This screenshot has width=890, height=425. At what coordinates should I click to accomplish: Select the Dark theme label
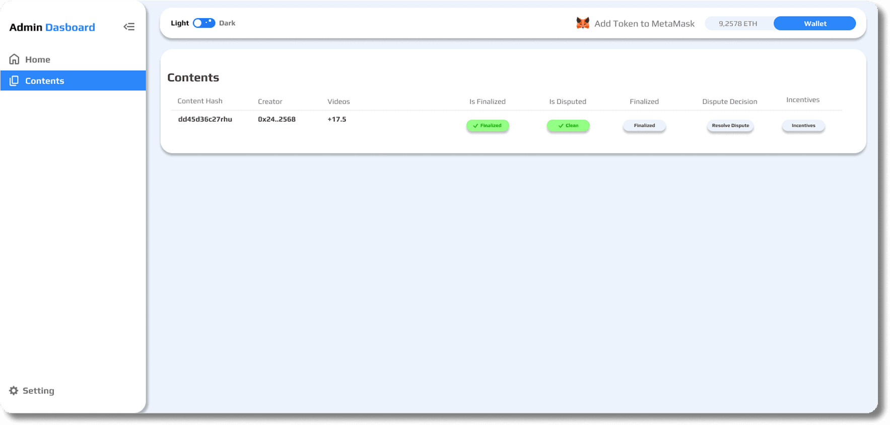[x=227, y=23]
